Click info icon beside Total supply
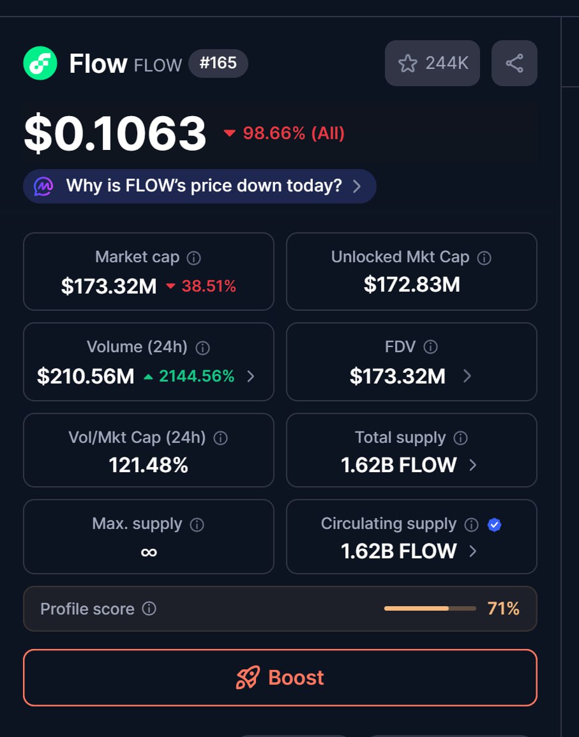The width and height of the screenshot is (579, 737). tap(460, 438)
